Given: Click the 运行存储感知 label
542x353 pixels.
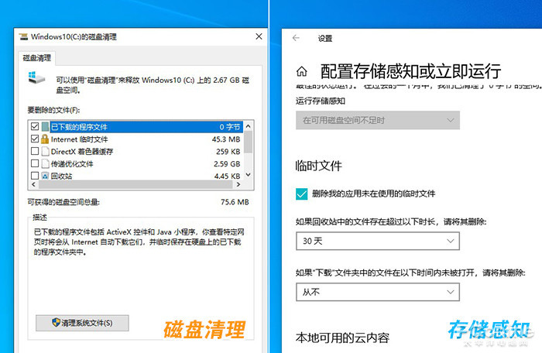Looking at the screenshot, I should click(321, 101).
